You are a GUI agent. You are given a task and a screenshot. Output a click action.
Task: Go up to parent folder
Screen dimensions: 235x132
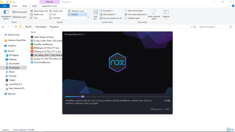pos(16,27)
